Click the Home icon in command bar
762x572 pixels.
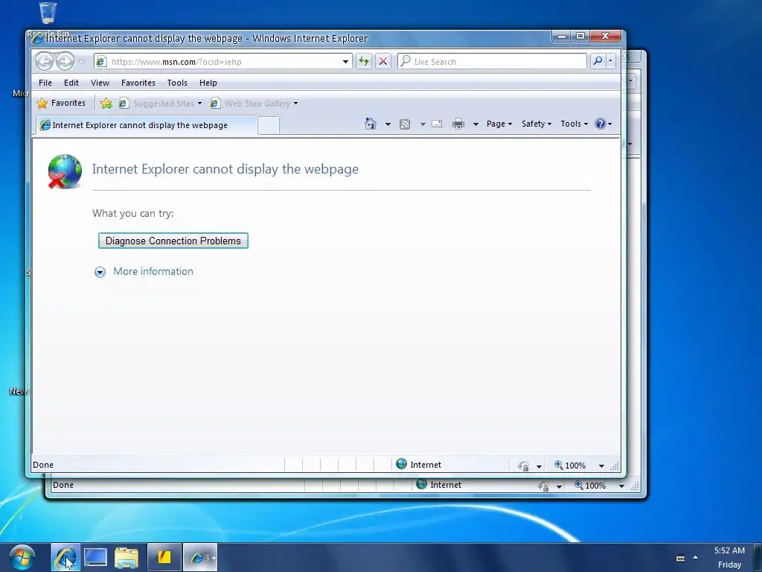click(371, 124)
